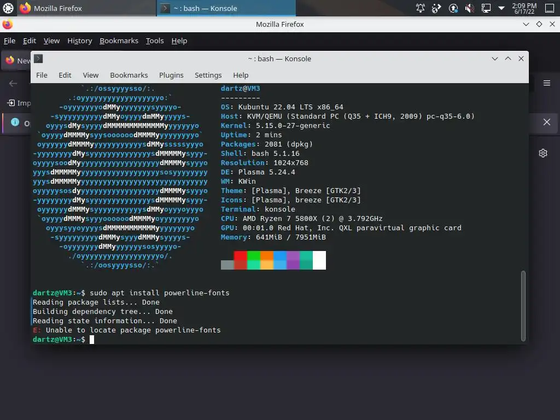Open Konsole View menu

pos(91,75)
